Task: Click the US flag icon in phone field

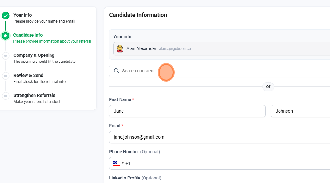Action: tap(116, 163)
